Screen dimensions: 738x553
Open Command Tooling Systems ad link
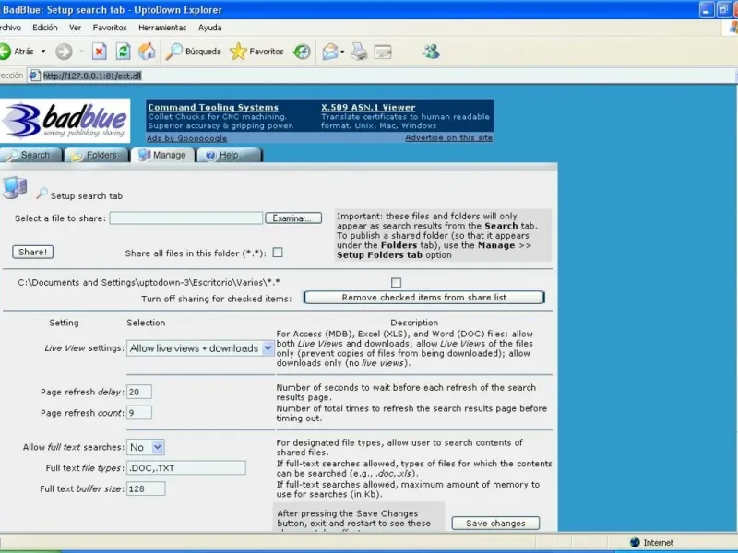[x=213, y=107]
